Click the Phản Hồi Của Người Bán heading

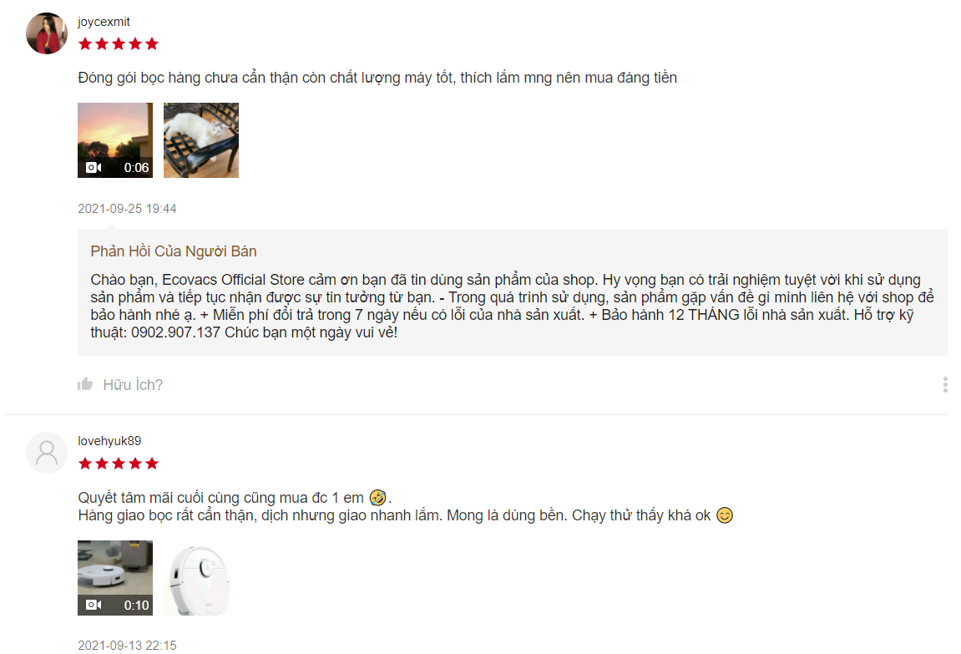(x=174, y=251)
